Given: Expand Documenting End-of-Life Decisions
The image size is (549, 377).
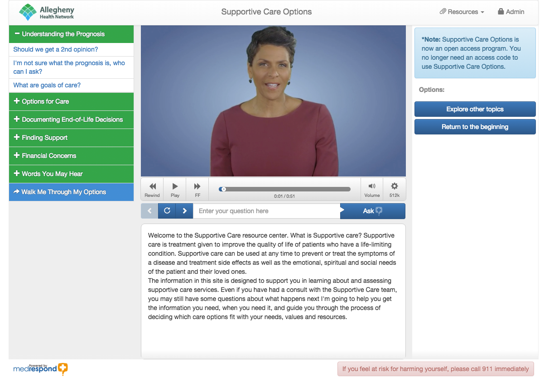Looking at the screenshot, I should [71, 119].
